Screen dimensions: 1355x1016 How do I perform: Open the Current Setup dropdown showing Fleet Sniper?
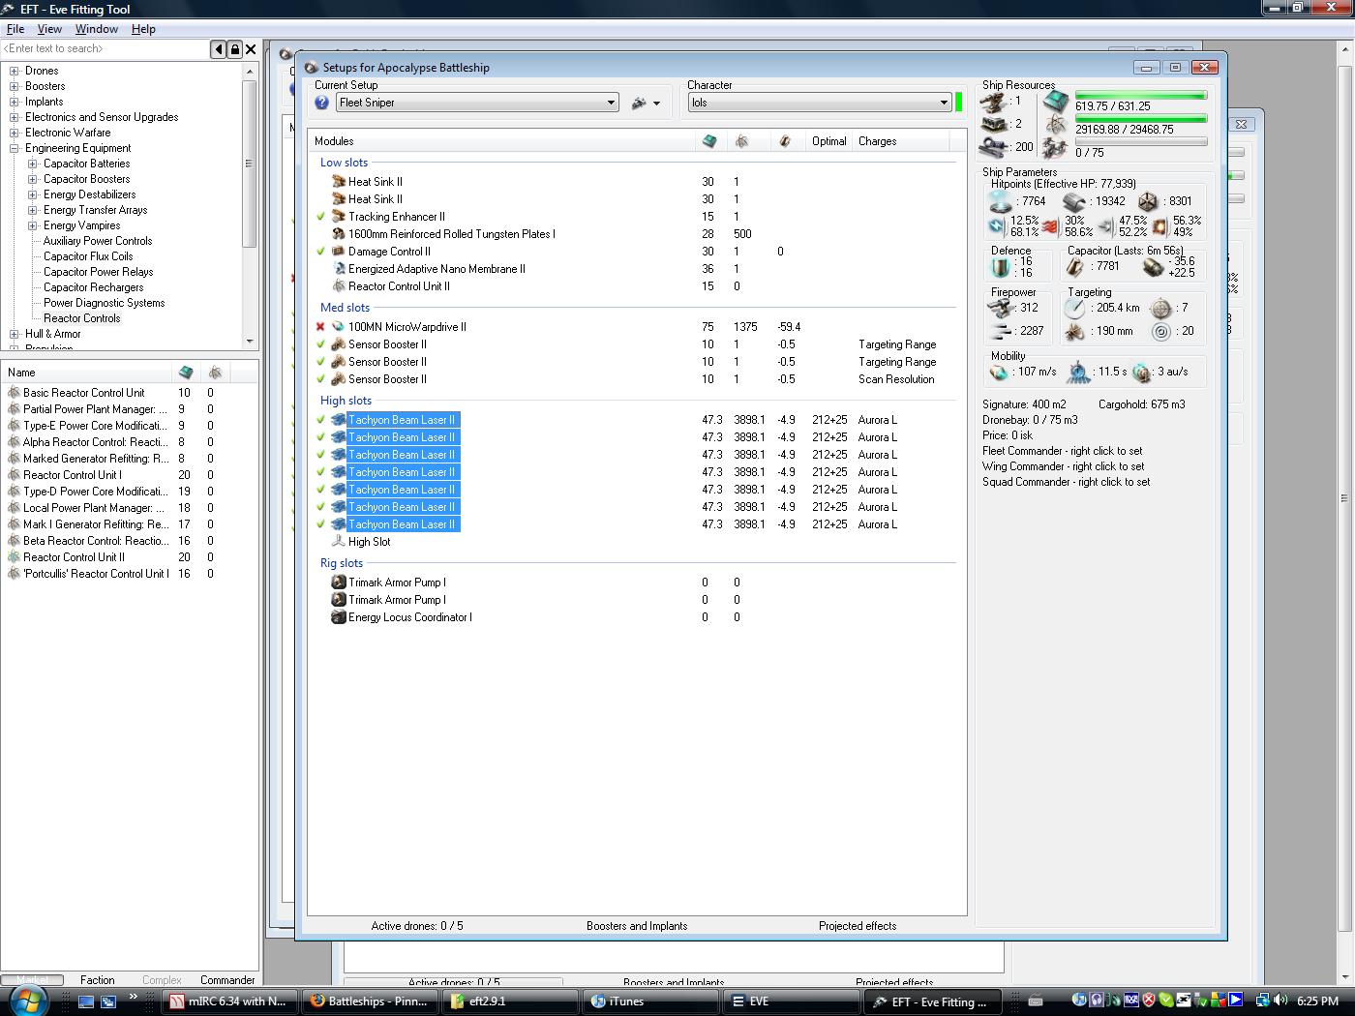pyautogui.click(x=477, y=103)
